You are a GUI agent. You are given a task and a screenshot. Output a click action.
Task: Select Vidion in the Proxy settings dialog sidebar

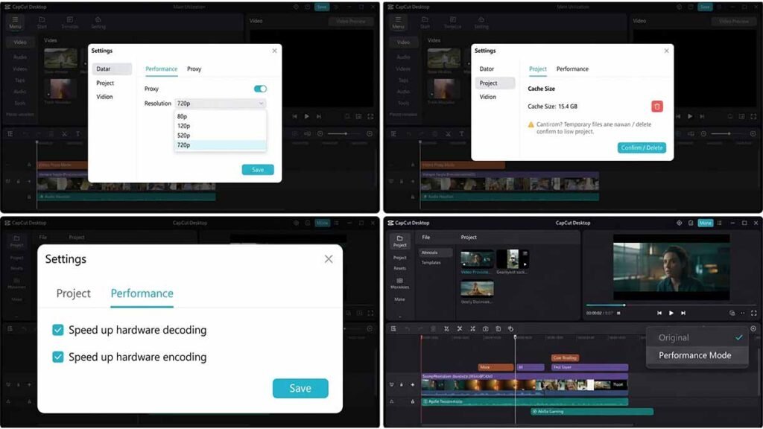pyautogui.click(x=104, y=97)
